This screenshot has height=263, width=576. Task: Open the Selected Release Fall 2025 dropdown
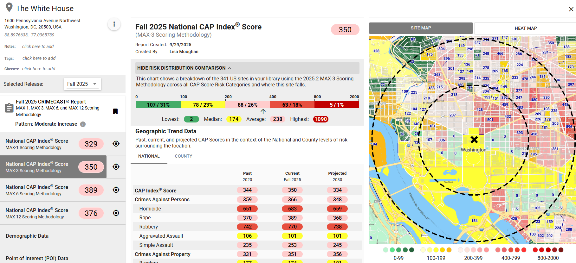[x=82, y=84]
